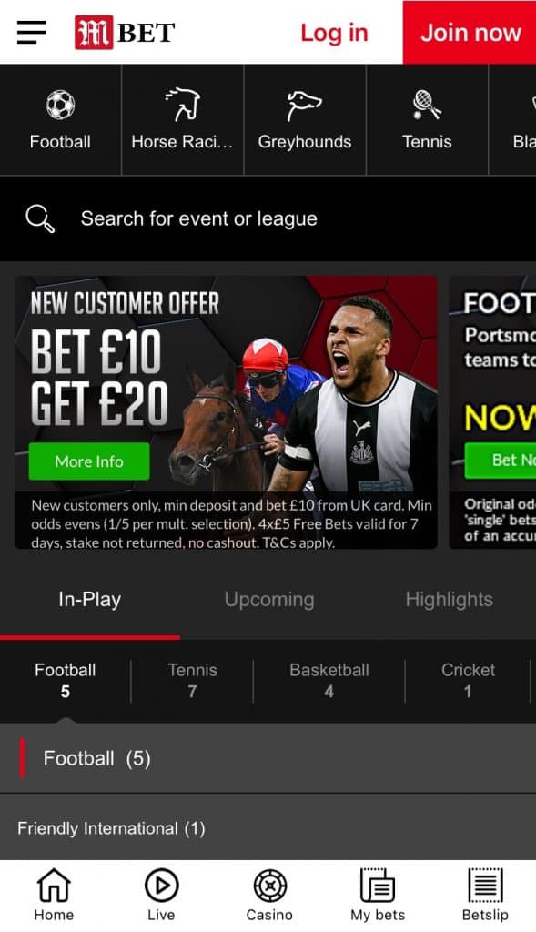Filter in-play by Basketball 4
The width and height of the screenshot is (536, 932).
329,681
